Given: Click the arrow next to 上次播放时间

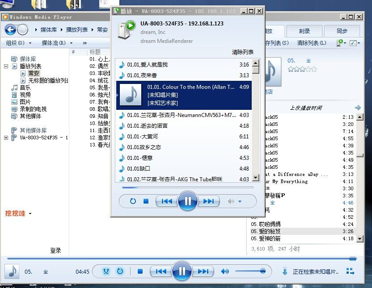Looking at the screenshot, I should 358,108.
